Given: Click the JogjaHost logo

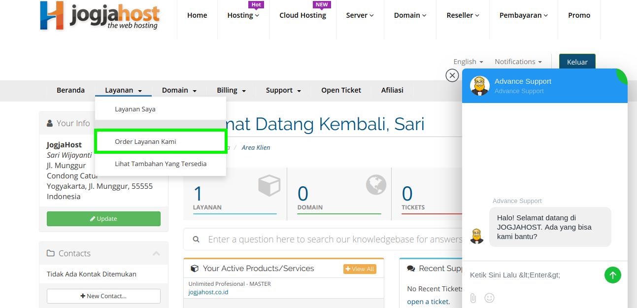Looking at the screenshot, I should point(99,16).
